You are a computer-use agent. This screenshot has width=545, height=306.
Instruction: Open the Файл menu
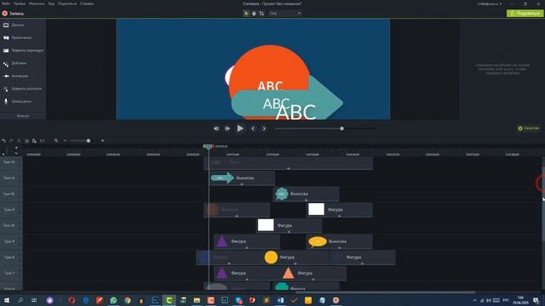6,3
